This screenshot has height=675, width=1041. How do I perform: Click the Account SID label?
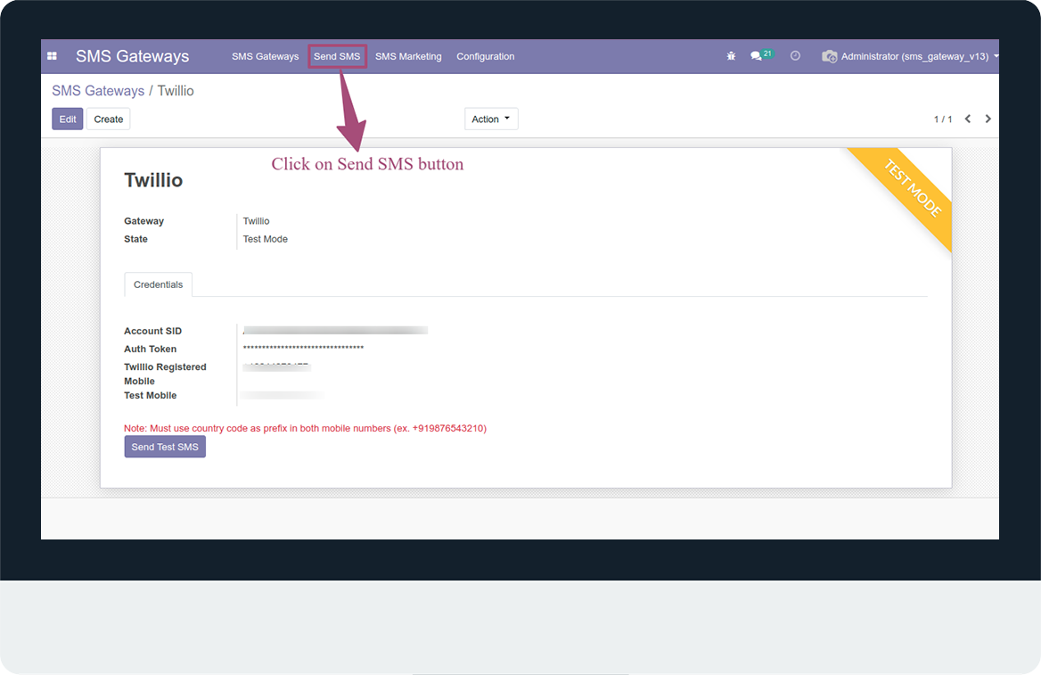[152, 331]
